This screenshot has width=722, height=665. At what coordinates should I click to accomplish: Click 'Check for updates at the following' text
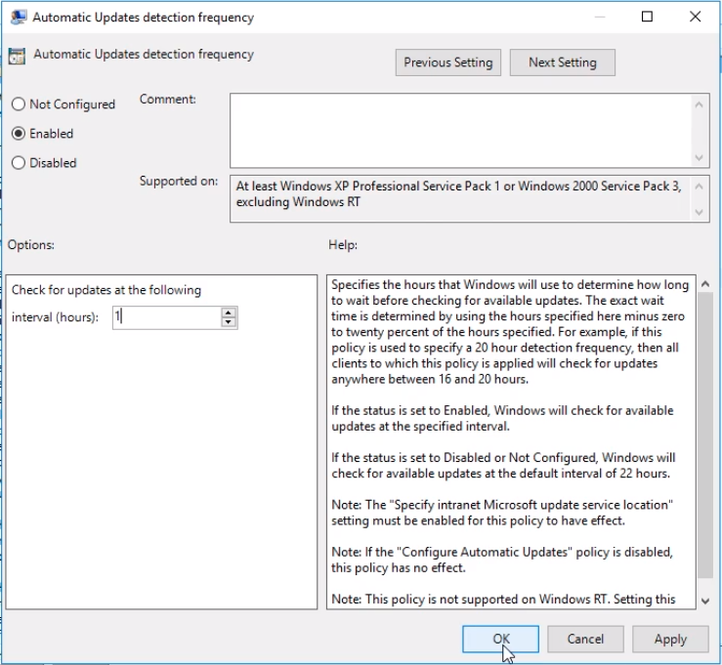pyautogui.click(x=106, y=290)
